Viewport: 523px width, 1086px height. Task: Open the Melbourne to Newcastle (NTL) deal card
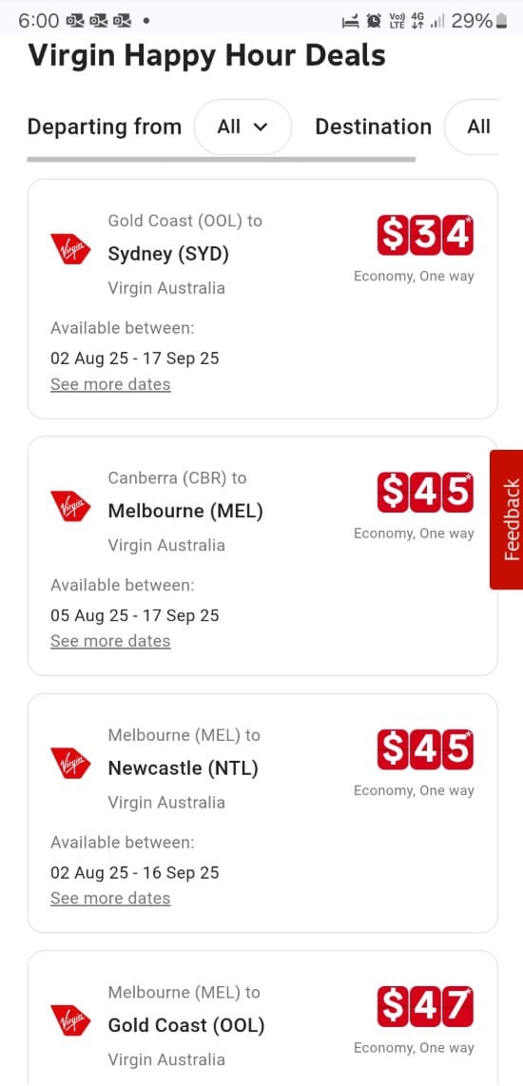click(262, 813)
